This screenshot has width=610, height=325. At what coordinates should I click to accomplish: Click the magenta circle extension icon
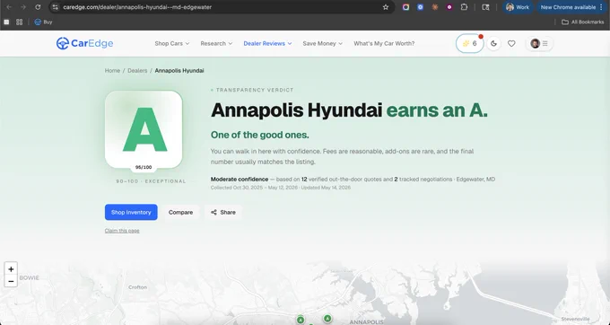pos(449,7)
